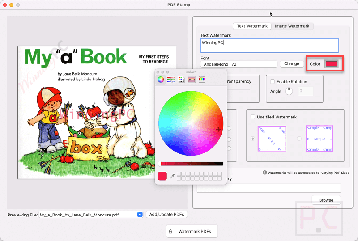Screen dimensions: 358x241
Task: Click the PDF preview page
Action: click(x=97, y=113)
